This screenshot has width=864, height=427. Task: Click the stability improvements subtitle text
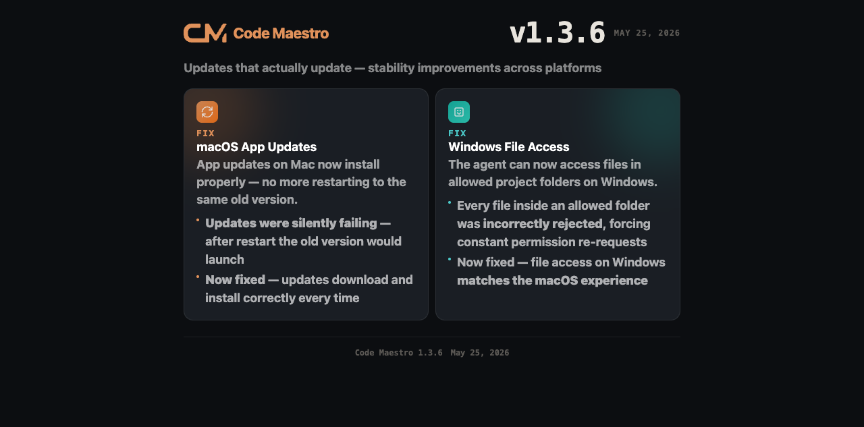pos(392,68)
